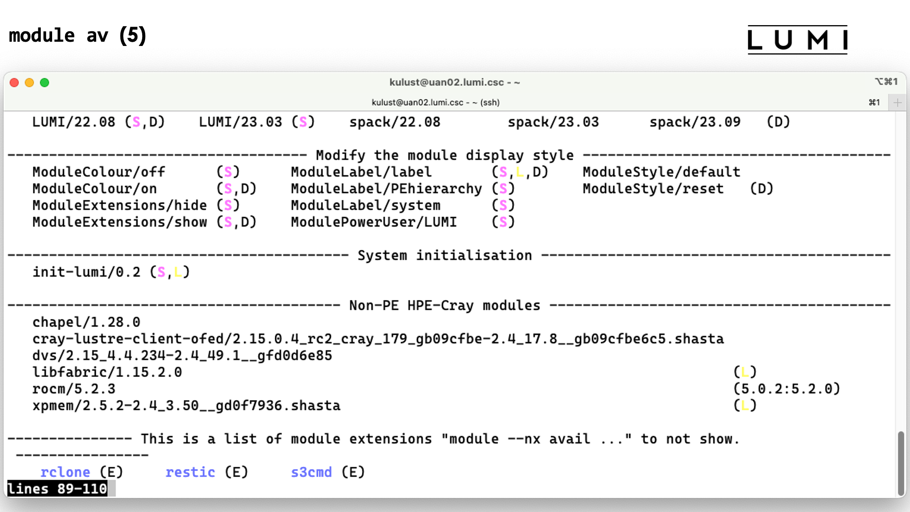
Task: Select the text LUMI/22.08
Action: tap(73, 122)
